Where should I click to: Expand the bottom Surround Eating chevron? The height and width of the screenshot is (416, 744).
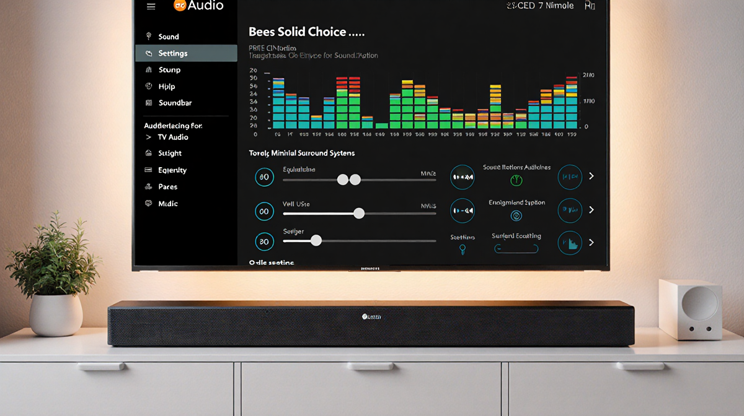click(591, 243)
